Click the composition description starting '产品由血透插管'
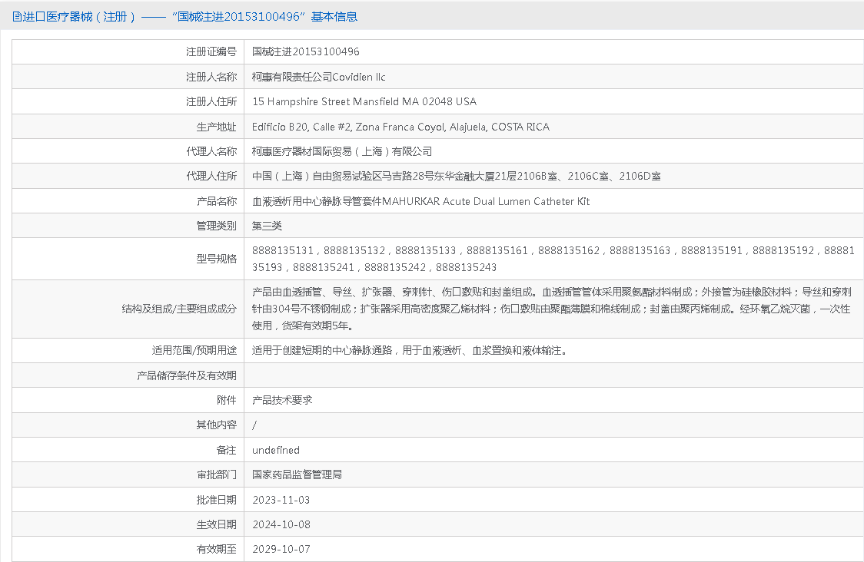The height and width of the screenshot is (562, 864). click(552, 309)
